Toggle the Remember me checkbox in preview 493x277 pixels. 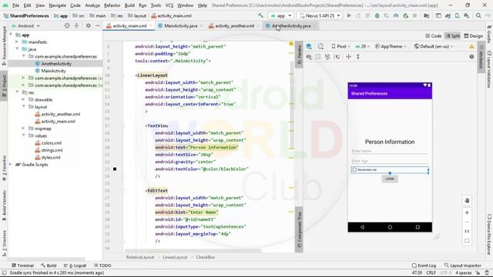click(x=354, y=169)
